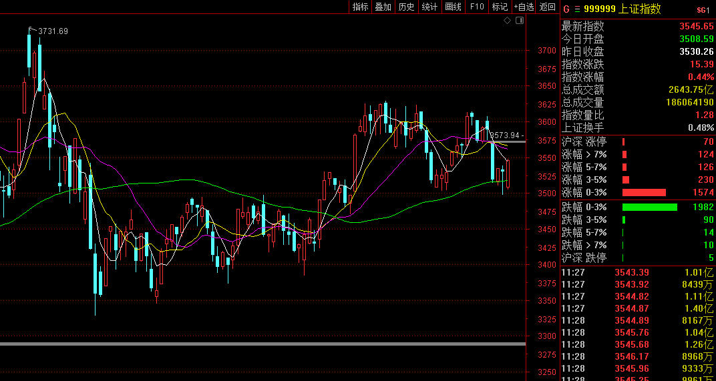Click the 3731.69 high price marker

(53, 31)
